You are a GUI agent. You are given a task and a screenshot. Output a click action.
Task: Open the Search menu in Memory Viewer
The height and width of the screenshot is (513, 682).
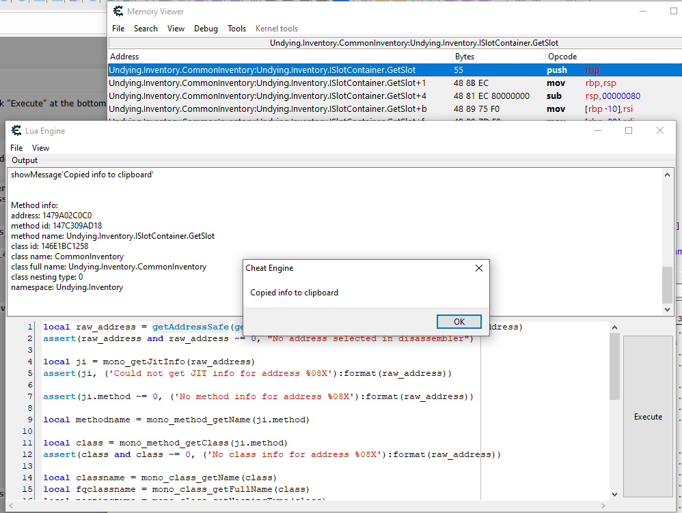tap(146, 29)
